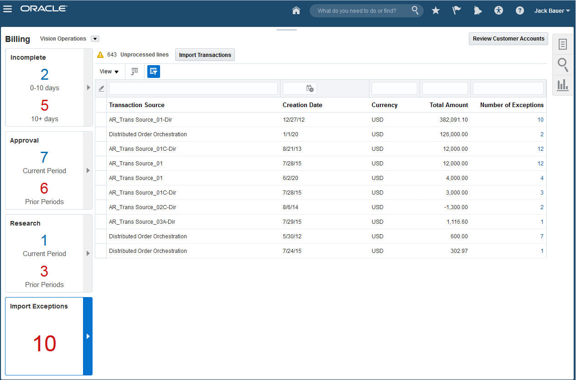The width and height of the screenshot is (576, 380).
Task: Open the hamburger navigator menu
Action: click(x=8, y=9)
